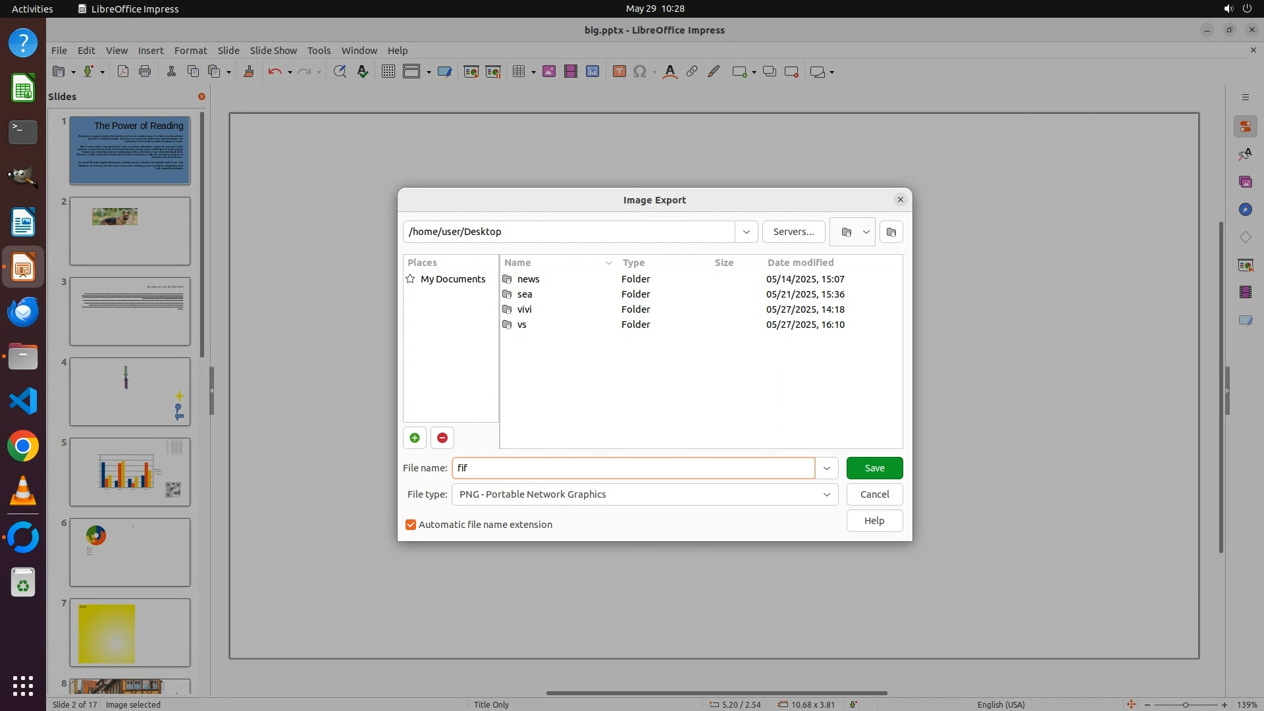Click the add place plus icon
Screen dimensions: 1264x711
point(415,438)
